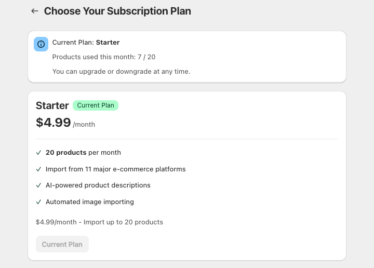
Task: Click Import from 11 major e-commerce platforms
Action: click(x=115, y=169)
